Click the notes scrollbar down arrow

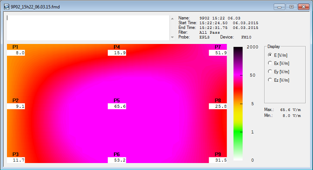coord(172,37)
